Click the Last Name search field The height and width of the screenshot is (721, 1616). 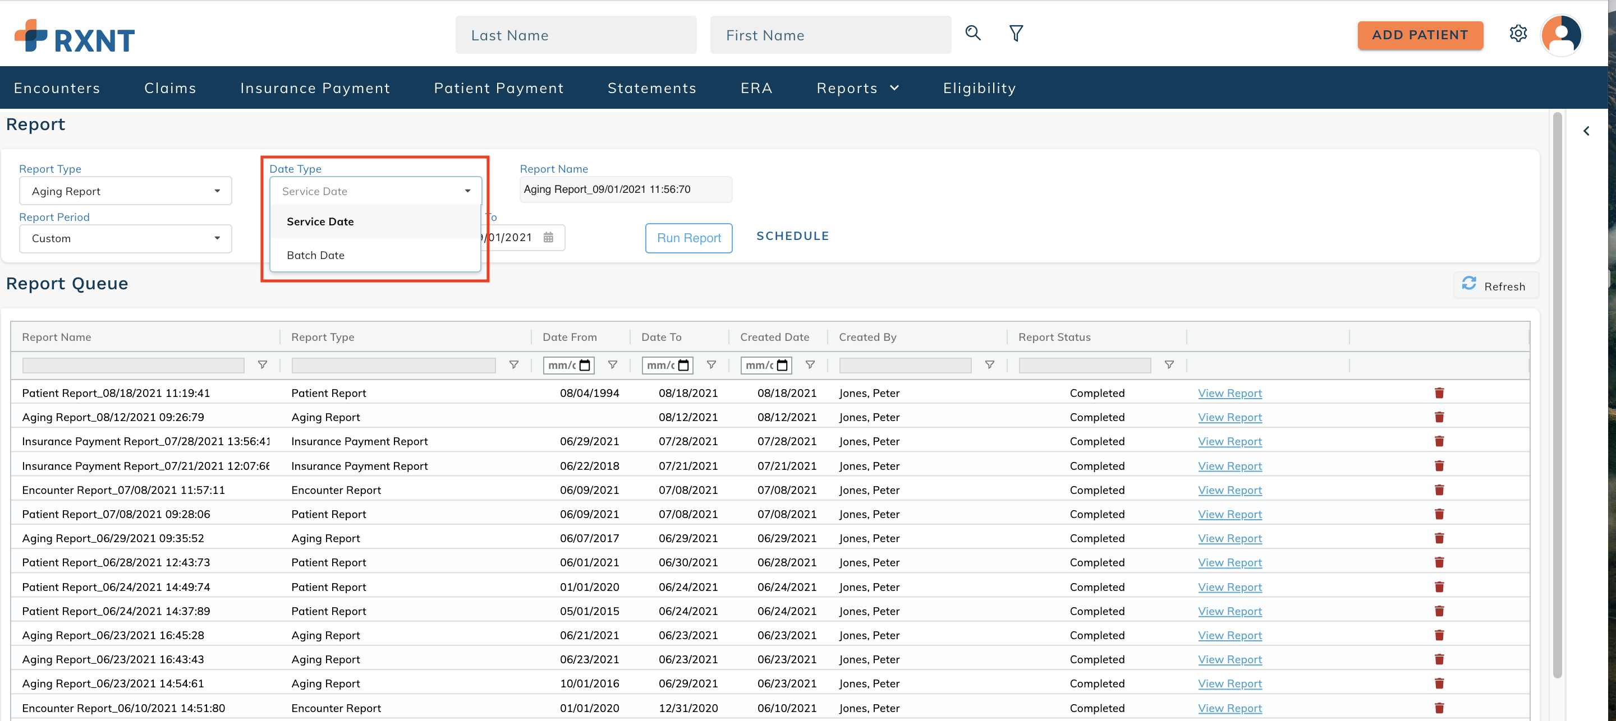[x=576, y=35]
